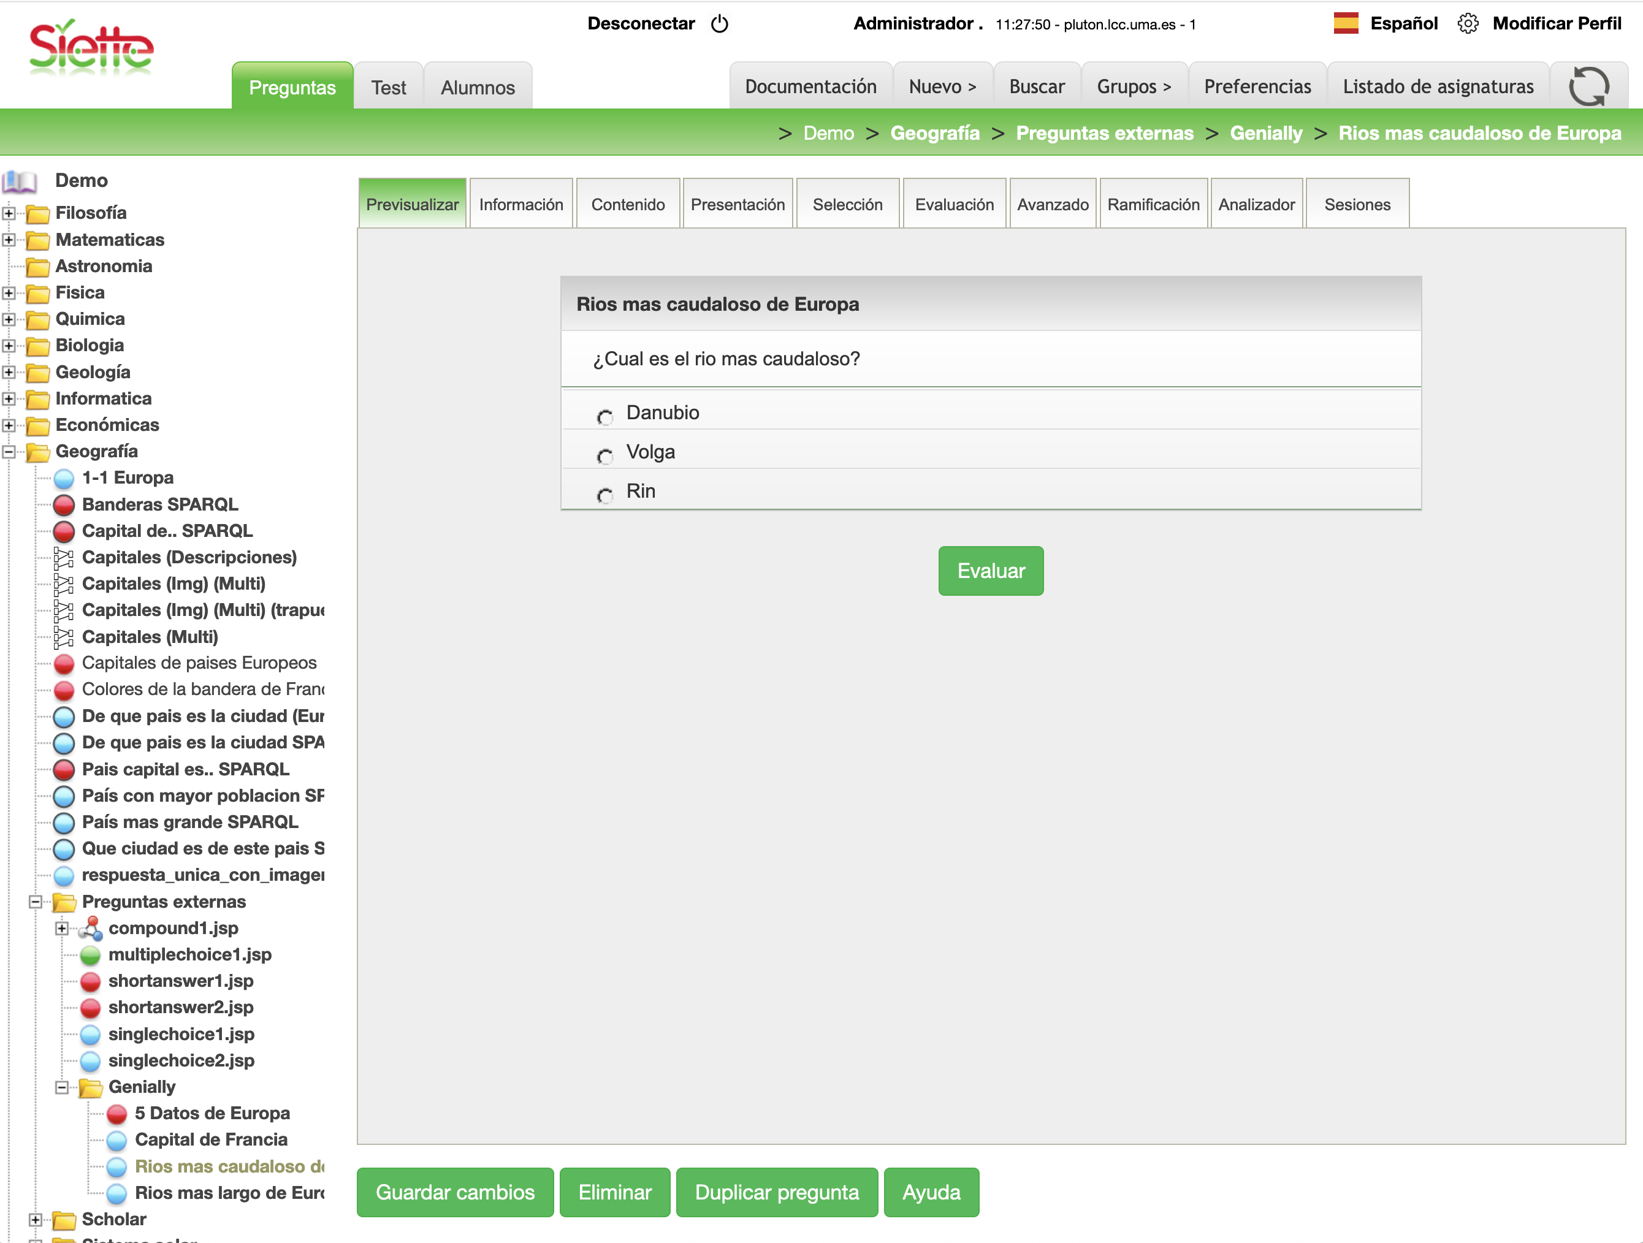Click the branching icon of Capitales (Descripciones)
This screenshot has height=1243, width=1643.
point(64,558)
